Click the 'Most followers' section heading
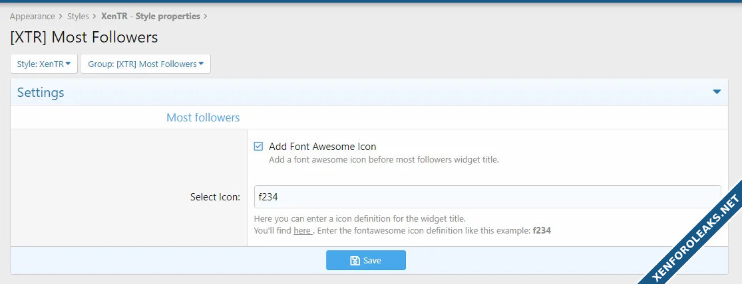Viewport: 742px width, 284px height. [203, 117]
